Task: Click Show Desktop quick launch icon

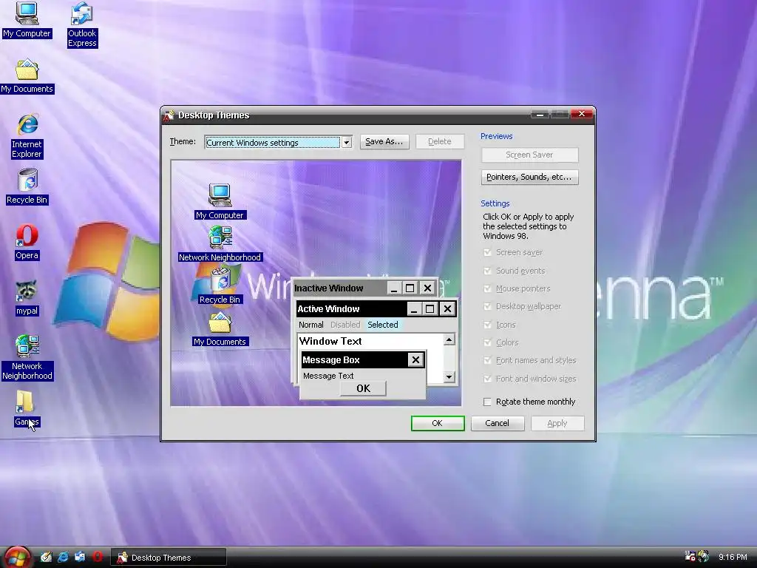Action: click(x=46, y=557)
